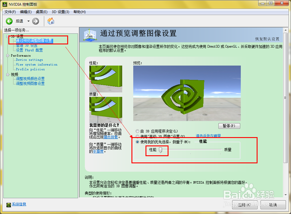
Task: Click the 说明: label text
Action: (x=89, y=177)
